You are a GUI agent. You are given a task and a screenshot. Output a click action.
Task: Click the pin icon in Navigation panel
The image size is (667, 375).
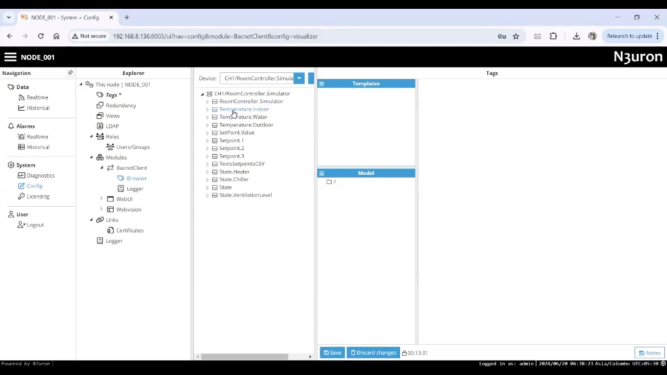[69, 73]
